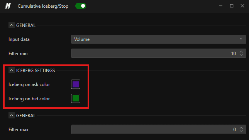Click the Iceberg on ask color label
Image resolution: width=249 pixels, height=140 pixels.
point(29,84)
